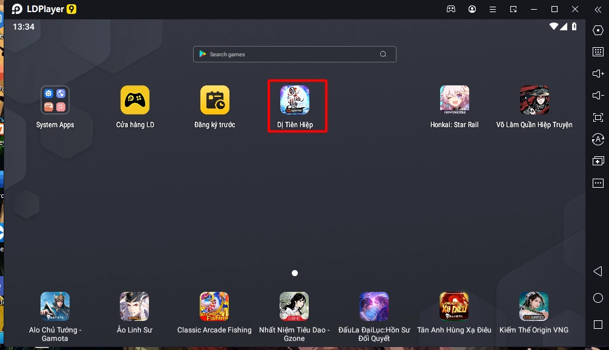Image resolution: width=609 pixels, height=350 pixels.
Task: Open Đăng ký trước app
Action: (x=215, y=101)
